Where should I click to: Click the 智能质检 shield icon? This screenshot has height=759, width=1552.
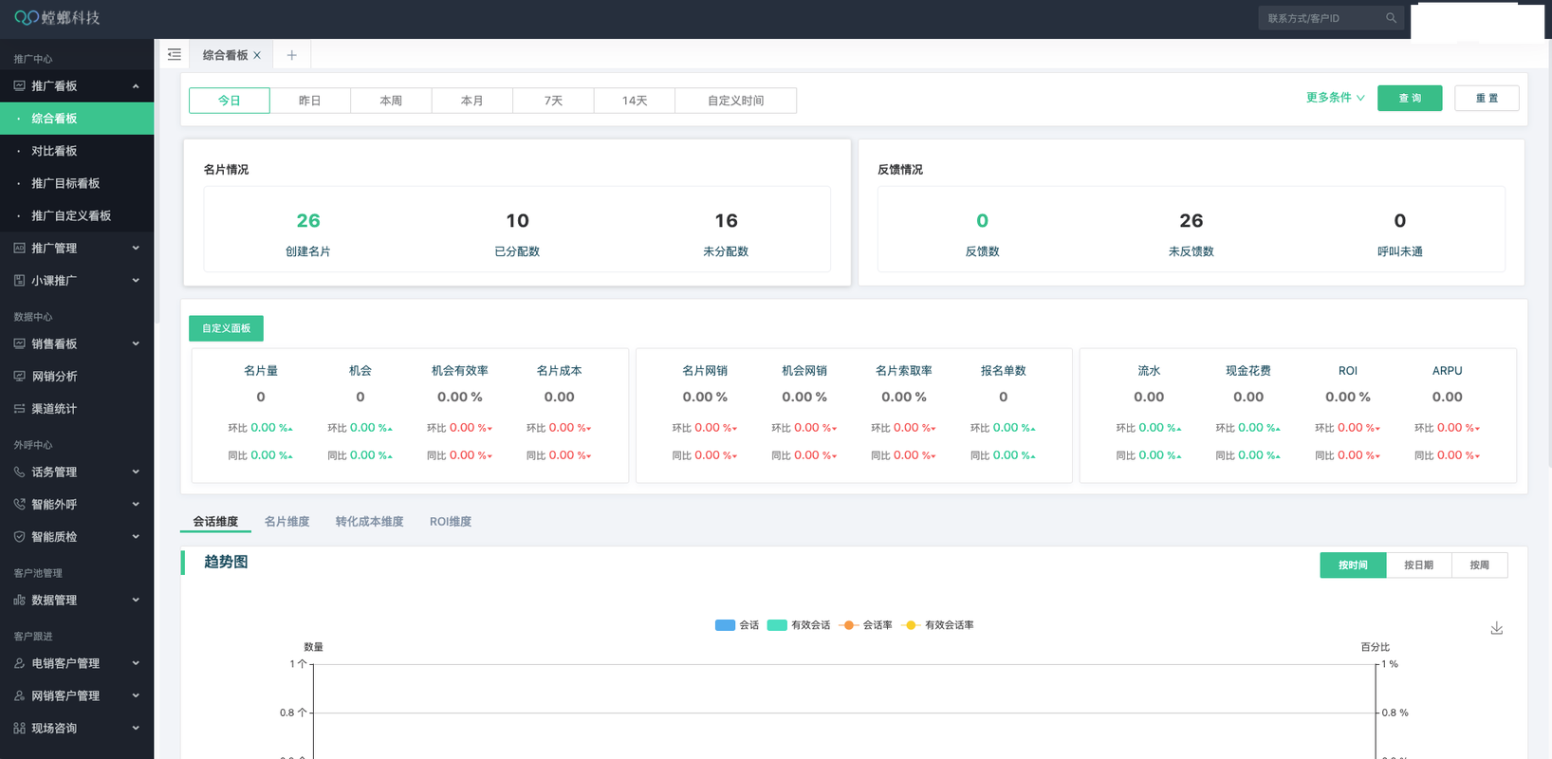coord(19,536)
